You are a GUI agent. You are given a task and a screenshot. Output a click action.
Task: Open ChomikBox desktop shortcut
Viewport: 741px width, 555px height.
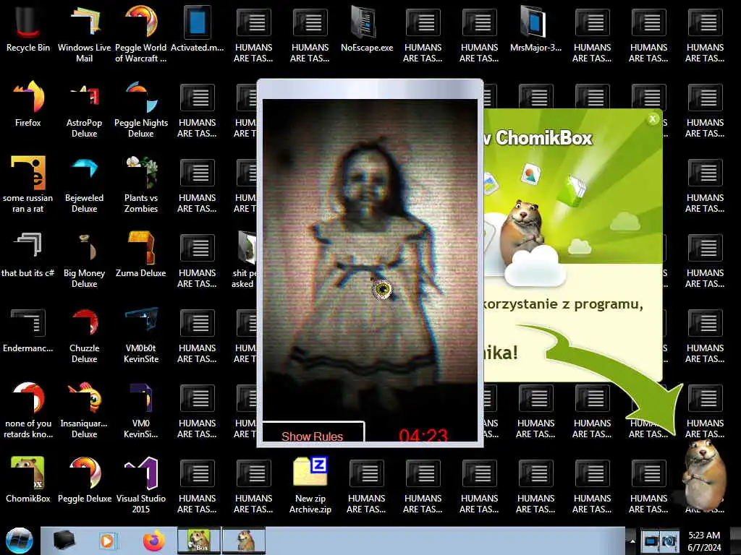click(28, 480)
